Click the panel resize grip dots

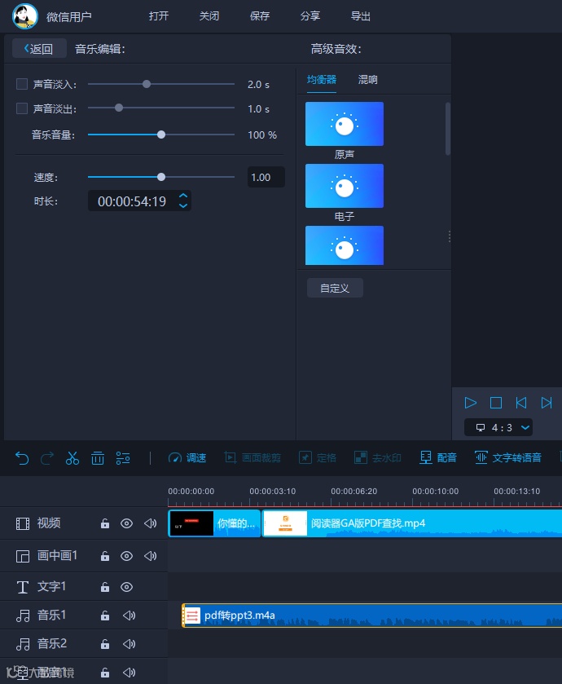pos(449,236)
